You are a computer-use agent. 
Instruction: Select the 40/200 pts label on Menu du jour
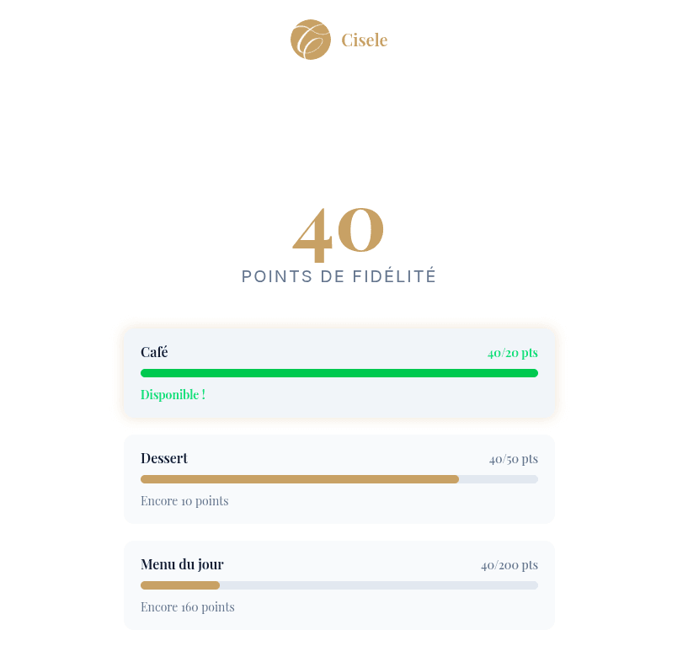(509, 564)
